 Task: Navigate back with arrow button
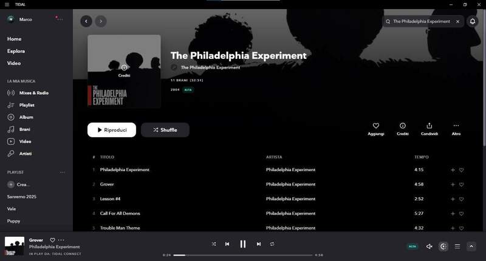(86, 21)
